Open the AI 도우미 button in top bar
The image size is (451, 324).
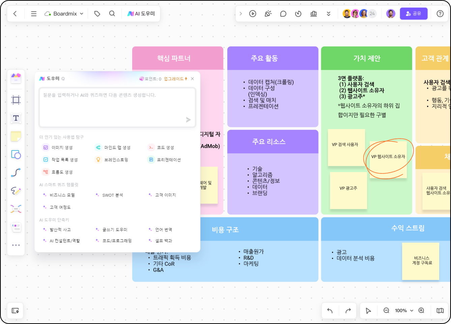coord(141,14)
